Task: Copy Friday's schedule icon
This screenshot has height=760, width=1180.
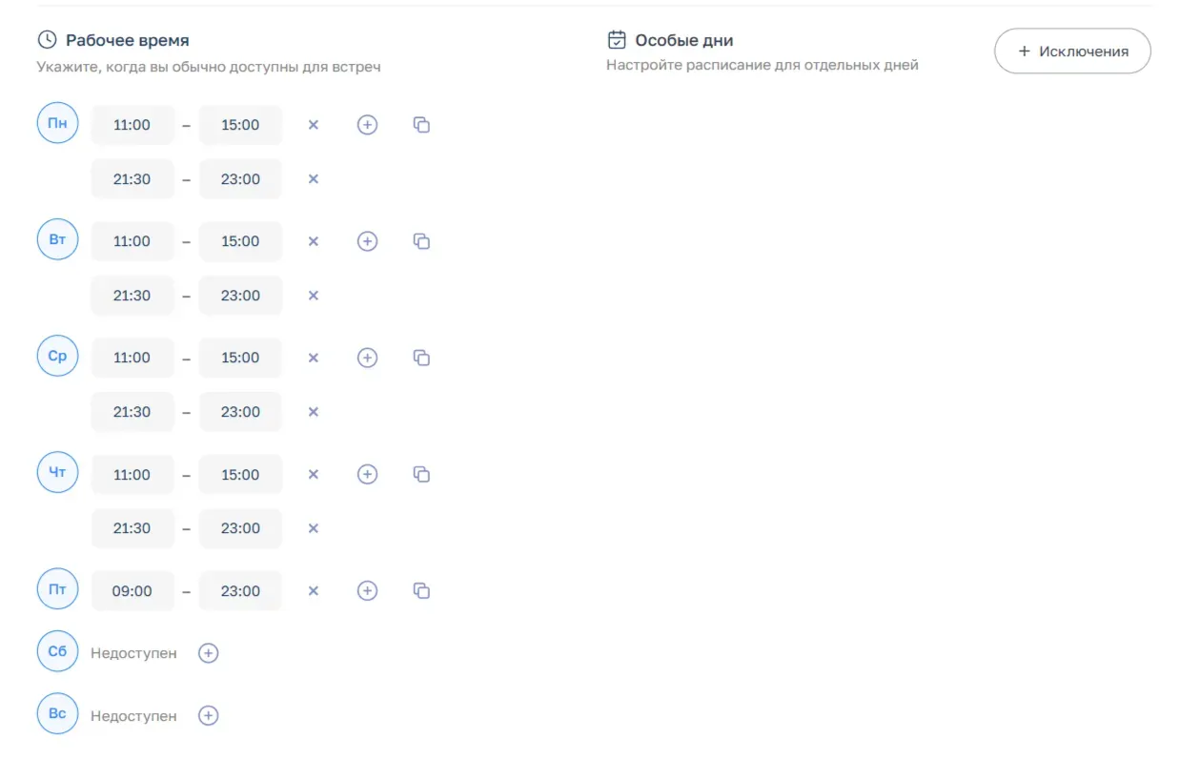Action: click(421, 590)
